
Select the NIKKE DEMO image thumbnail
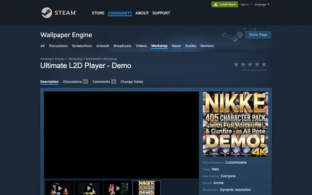point(147,188)
